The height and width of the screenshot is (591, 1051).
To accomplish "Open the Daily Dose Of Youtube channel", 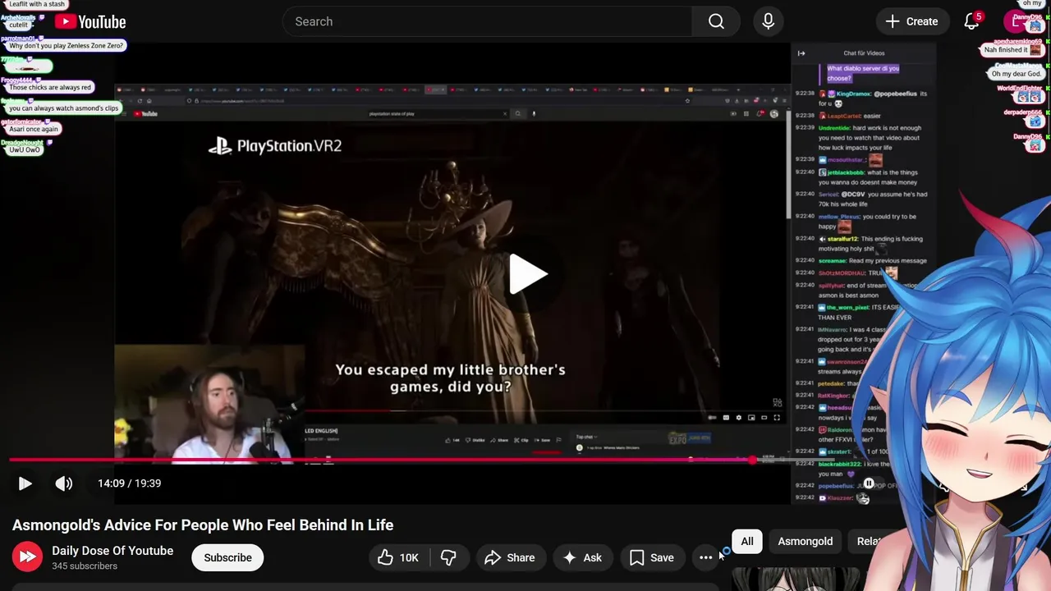I will [112, 551].
